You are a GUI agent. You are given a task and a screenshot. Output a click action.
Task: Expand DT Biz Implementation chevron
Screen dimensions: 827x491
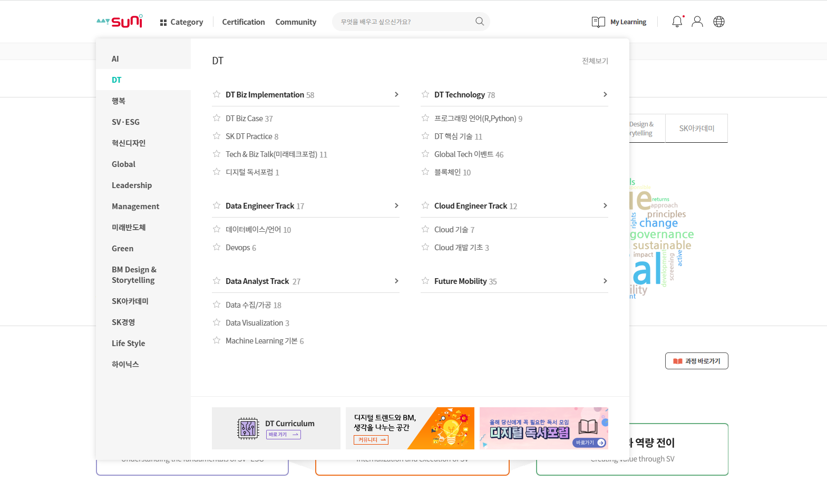(x=396, y=94)
